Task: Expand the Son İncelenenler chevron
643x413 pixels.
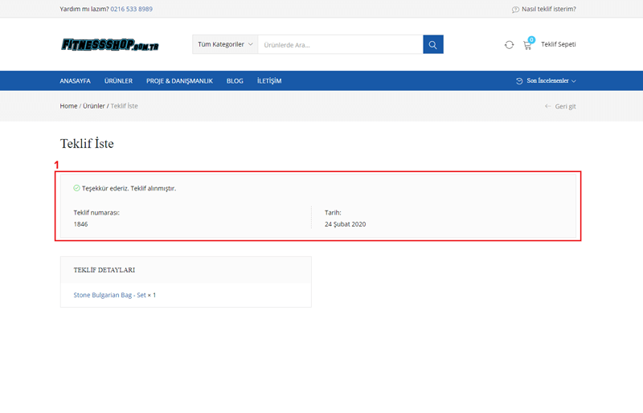Action: tap(573, 81)
